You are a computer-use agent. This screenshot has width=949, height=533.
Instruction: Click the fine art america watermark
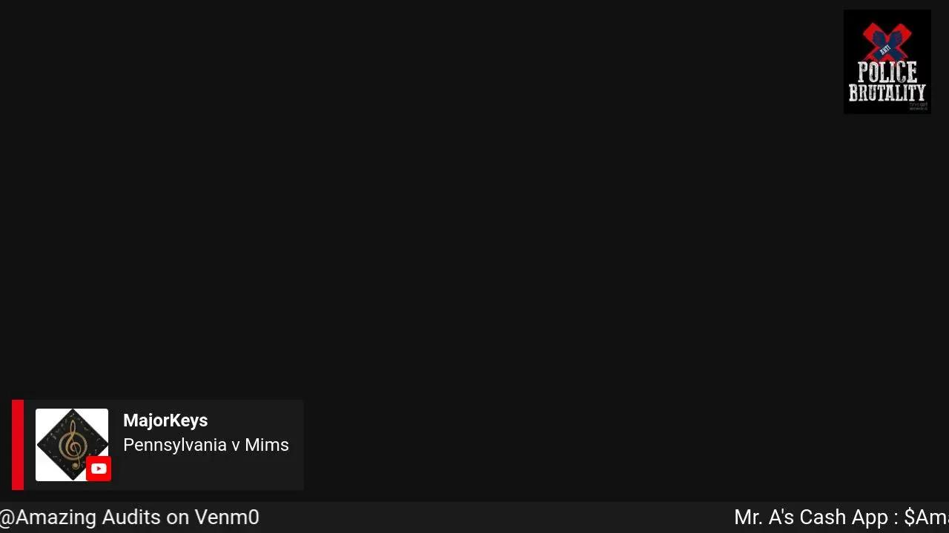919,106
